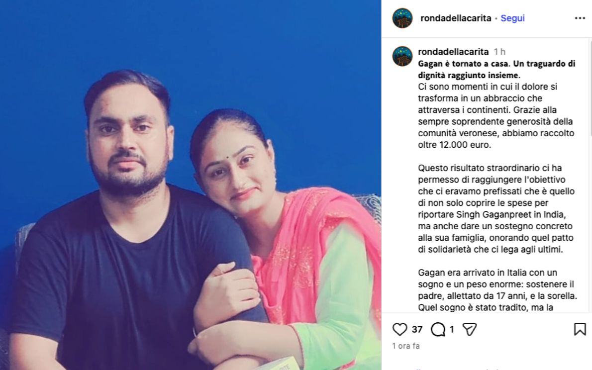Open the rondadellacarita username in the header
The height and width of the screenshot is (370, 592).
456,18
